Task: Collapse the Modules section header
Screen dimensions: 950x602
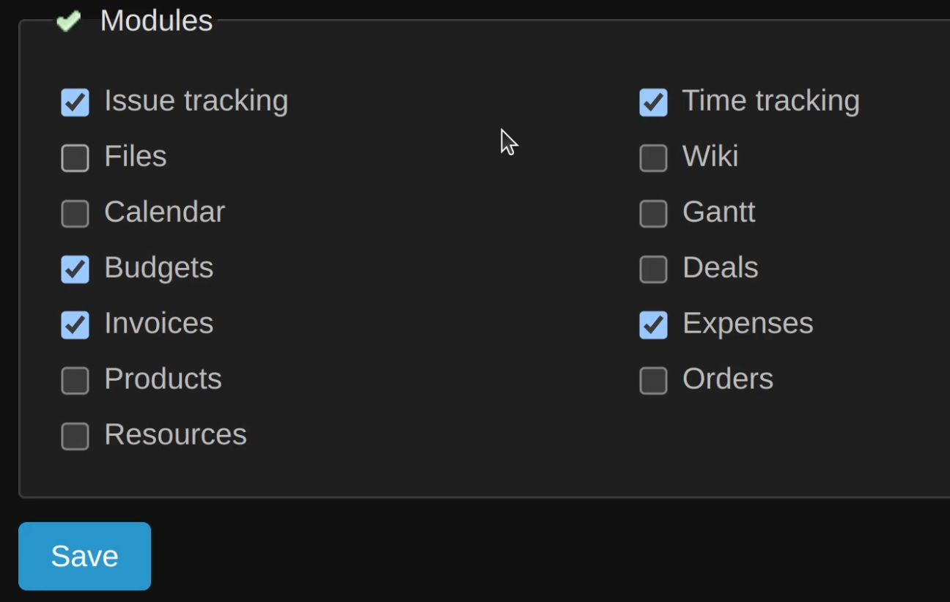Action: 156,21
